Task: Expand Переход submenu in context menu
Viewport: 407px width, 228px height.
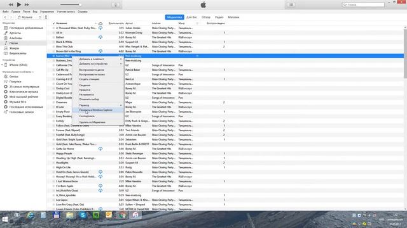Action: click(98, 105)
